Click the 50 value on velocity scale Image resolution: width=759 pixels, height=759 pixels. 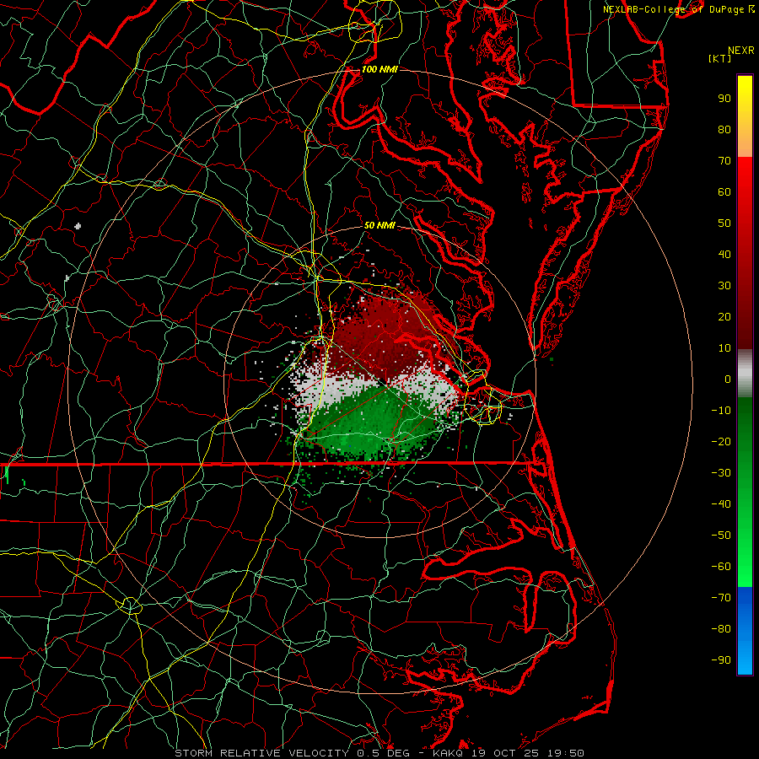click(724, 223)
